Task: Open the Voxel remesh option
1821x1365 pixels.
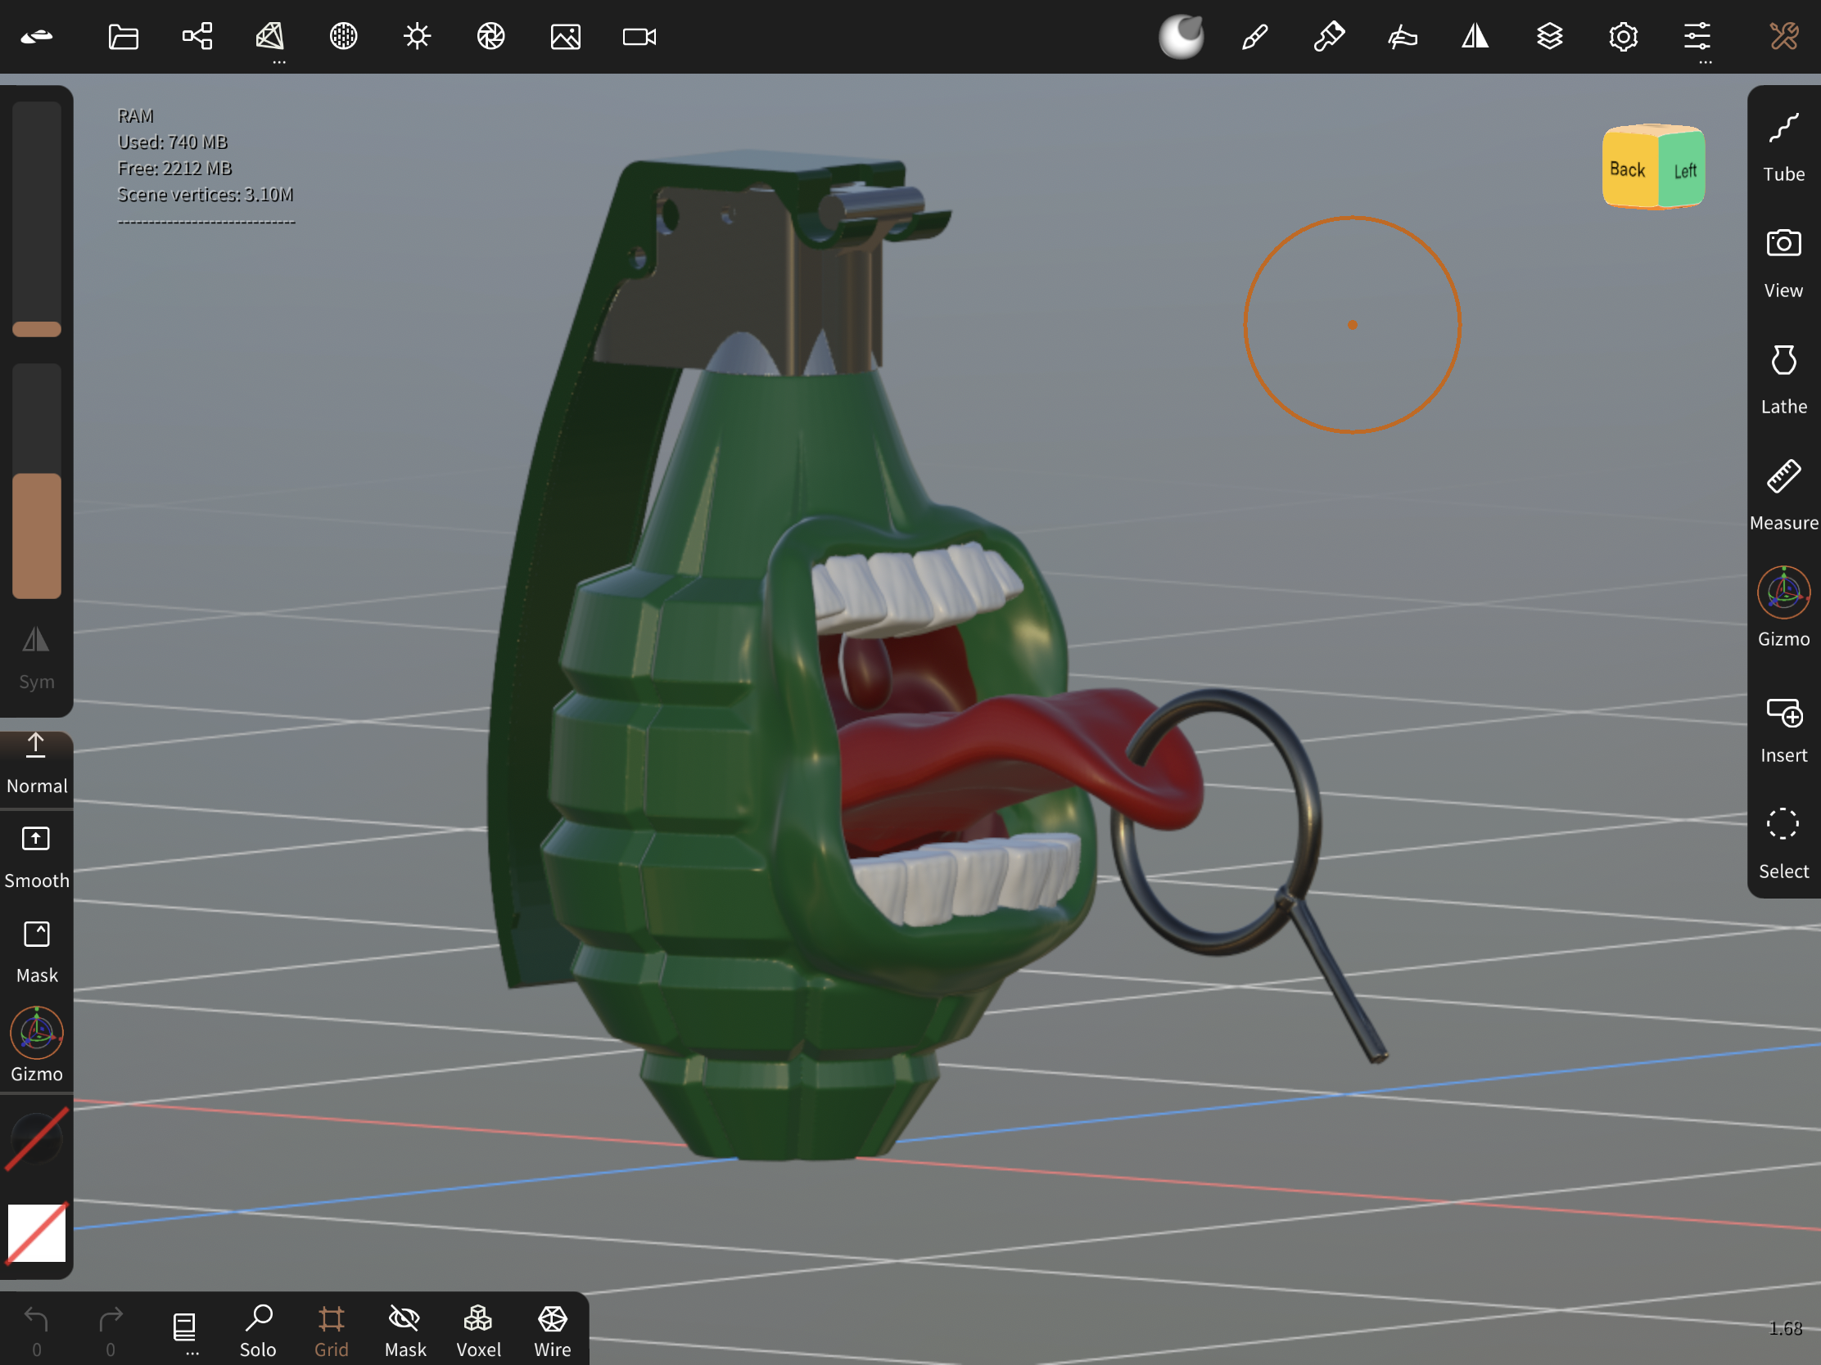Action: click(x=478, y=1331)
